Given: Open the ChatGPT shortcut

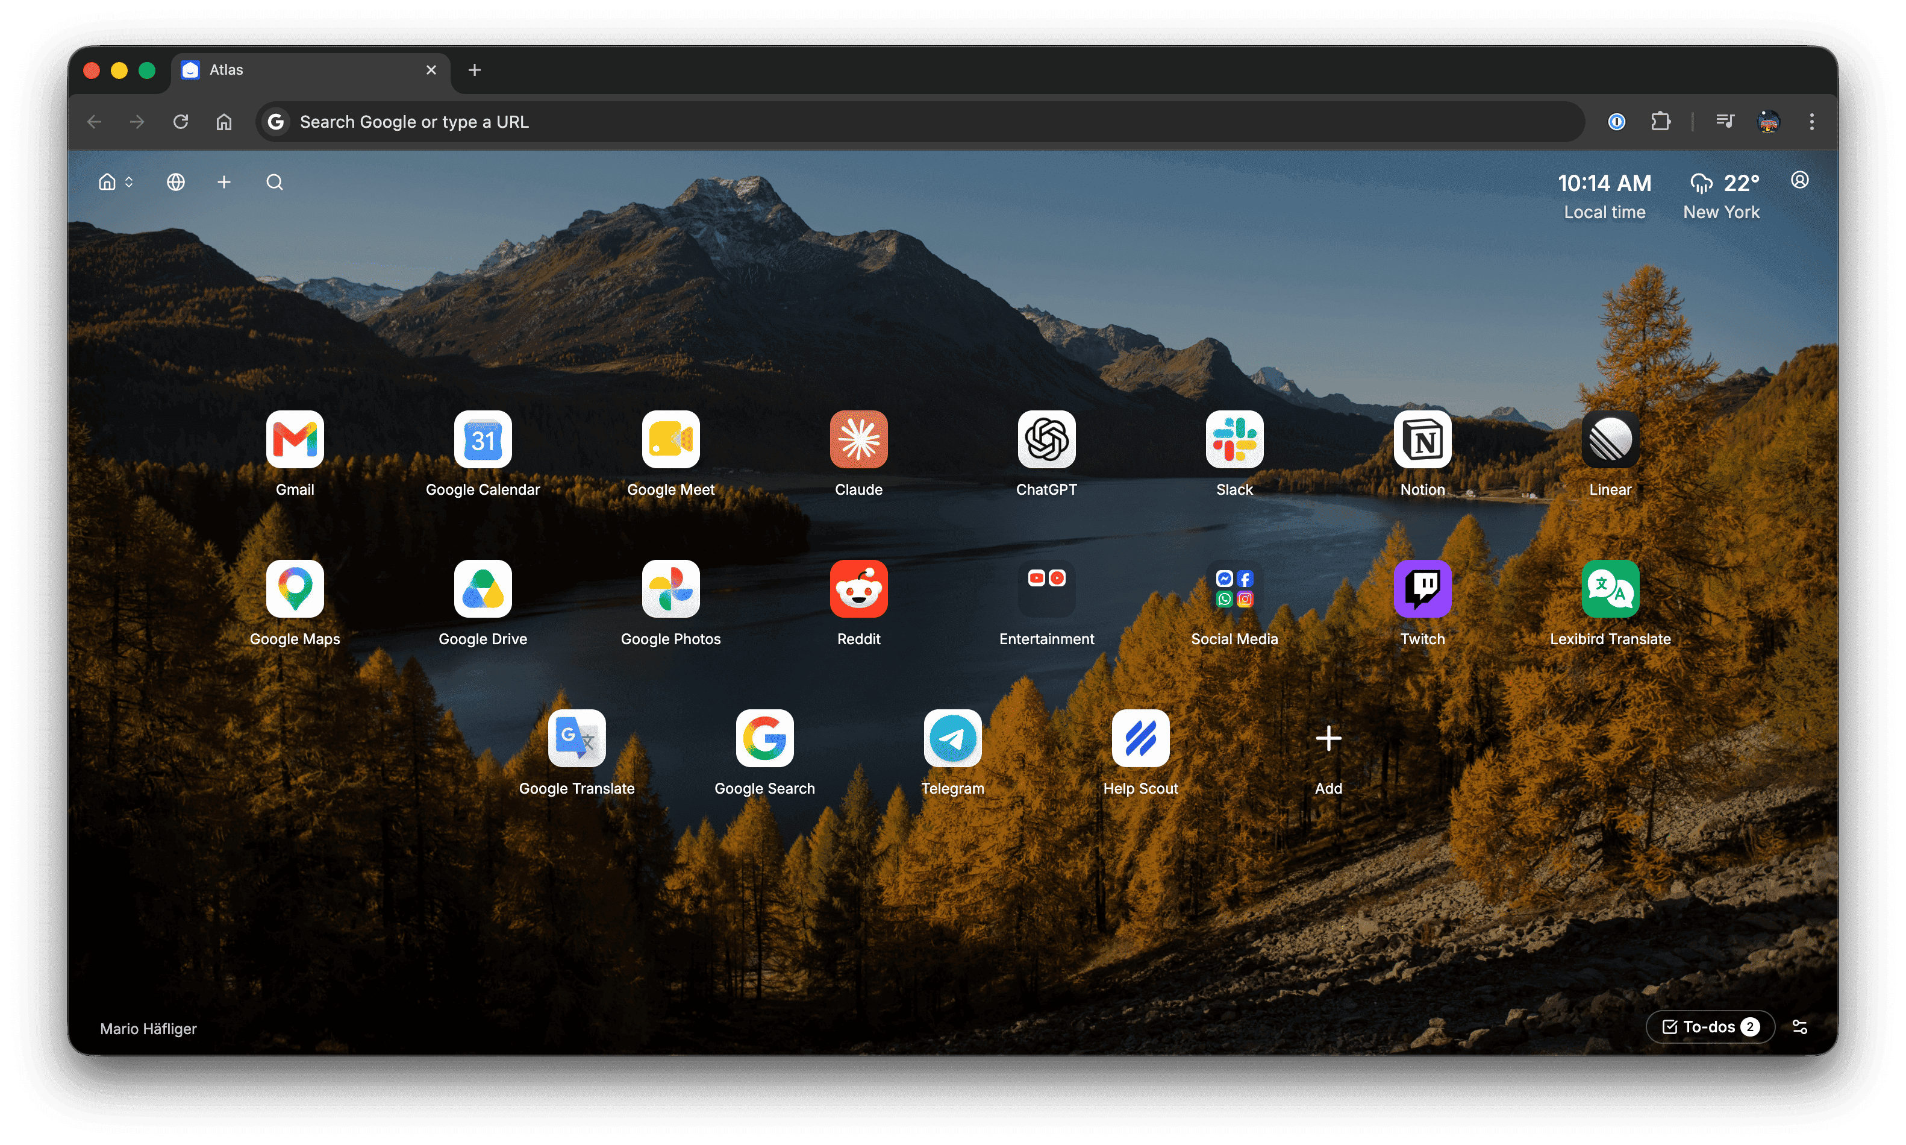Looking at the screenshot, I should point(1046,439).
